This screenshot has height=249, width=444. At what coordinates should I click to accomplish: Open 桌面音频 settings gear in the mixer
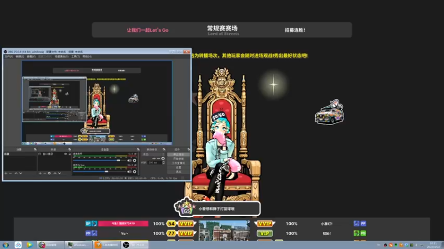pos(134,160)
